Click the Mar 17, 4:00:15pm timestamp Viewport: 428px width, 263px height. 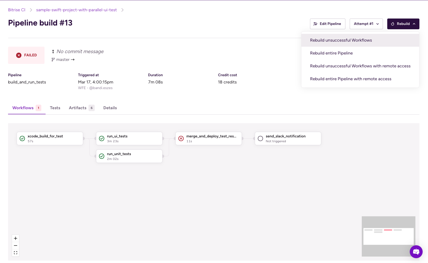(96, 82)
